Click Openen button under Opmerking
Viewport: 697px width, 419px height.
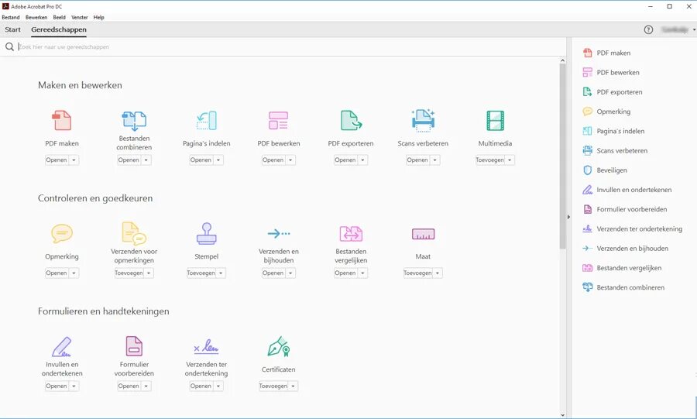point(57,273)
